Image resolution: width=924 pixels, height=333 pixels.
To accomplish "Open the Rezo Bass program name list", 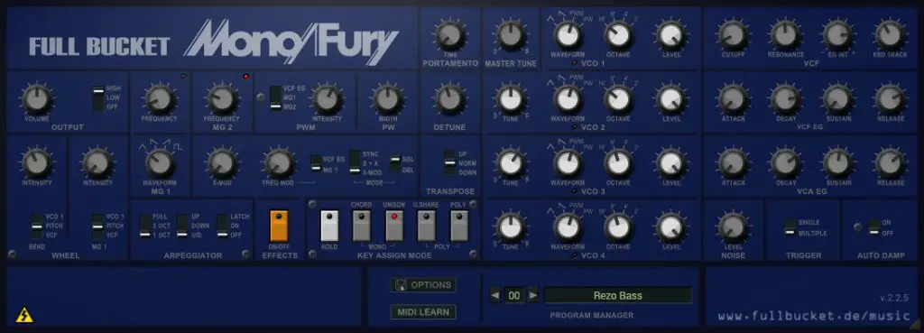I will 617,295.
